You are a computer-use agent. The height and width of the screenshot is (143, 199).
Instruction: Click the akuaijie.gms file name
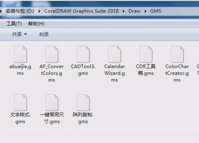(20, 70)
